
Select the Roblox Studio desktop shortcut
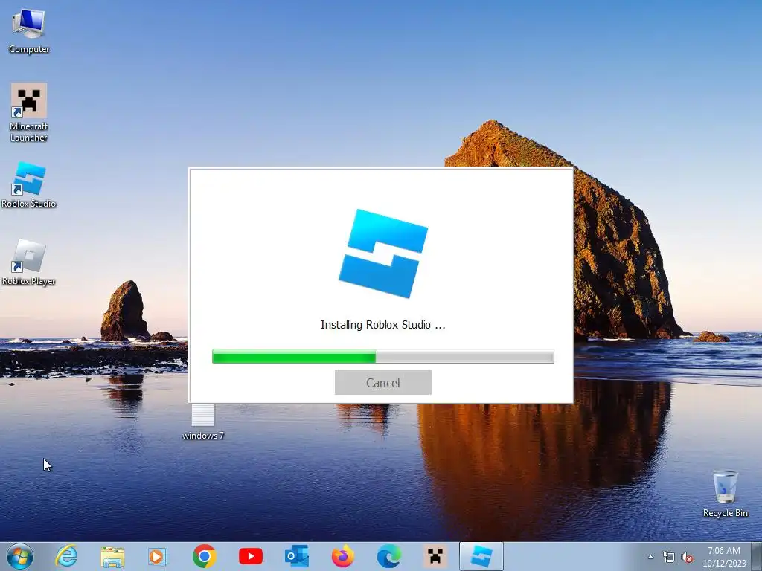click(x=29, y=185)
